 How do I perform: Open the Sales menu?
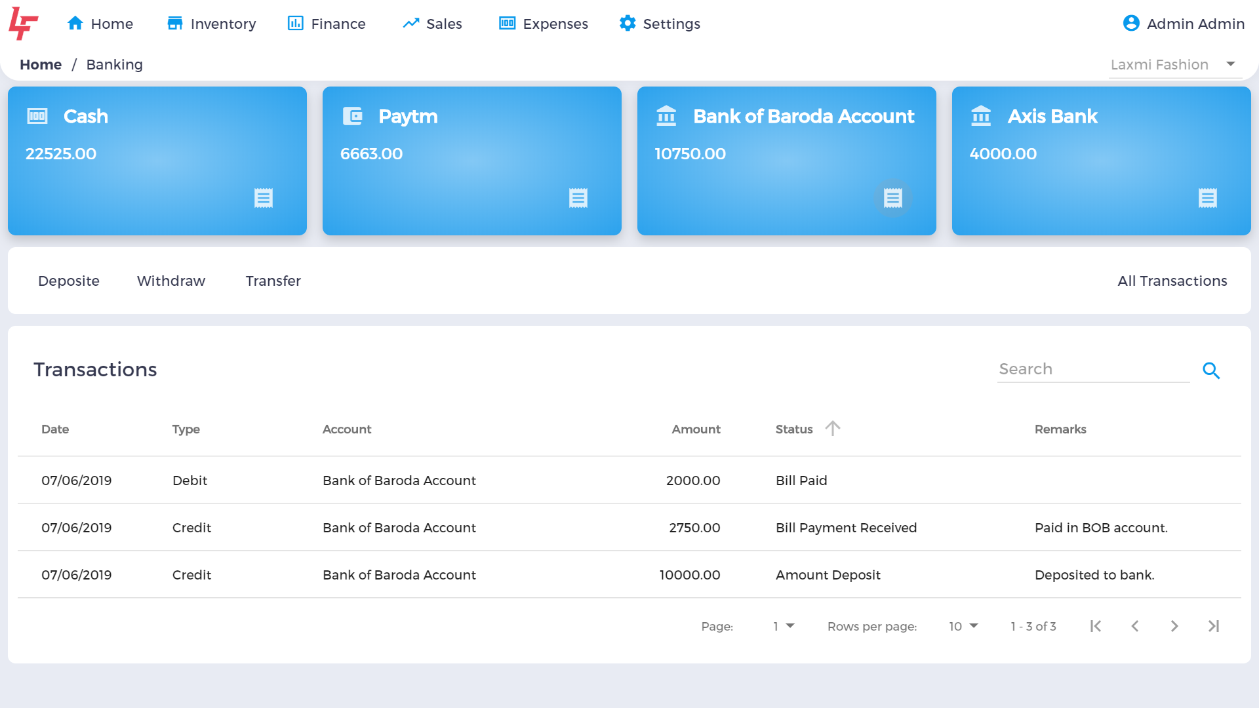(432, 24)
